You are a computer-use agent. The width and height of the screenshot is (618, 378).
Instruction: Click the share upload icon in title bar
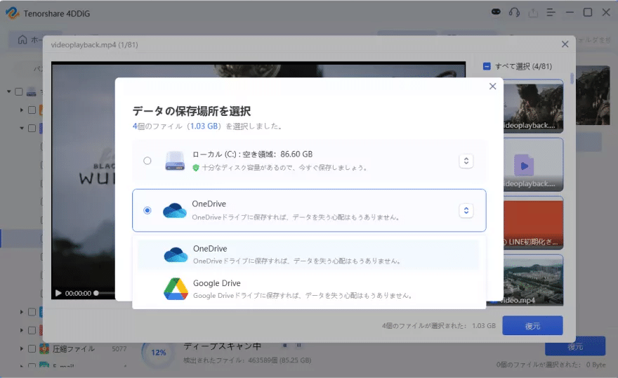[533, 13]
